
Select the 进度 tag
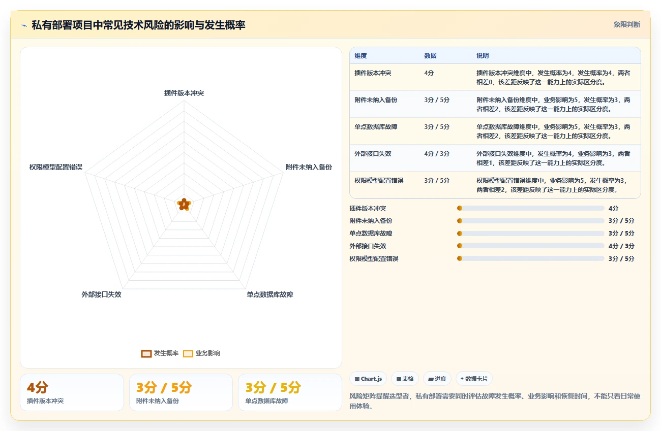click(437, 379)
